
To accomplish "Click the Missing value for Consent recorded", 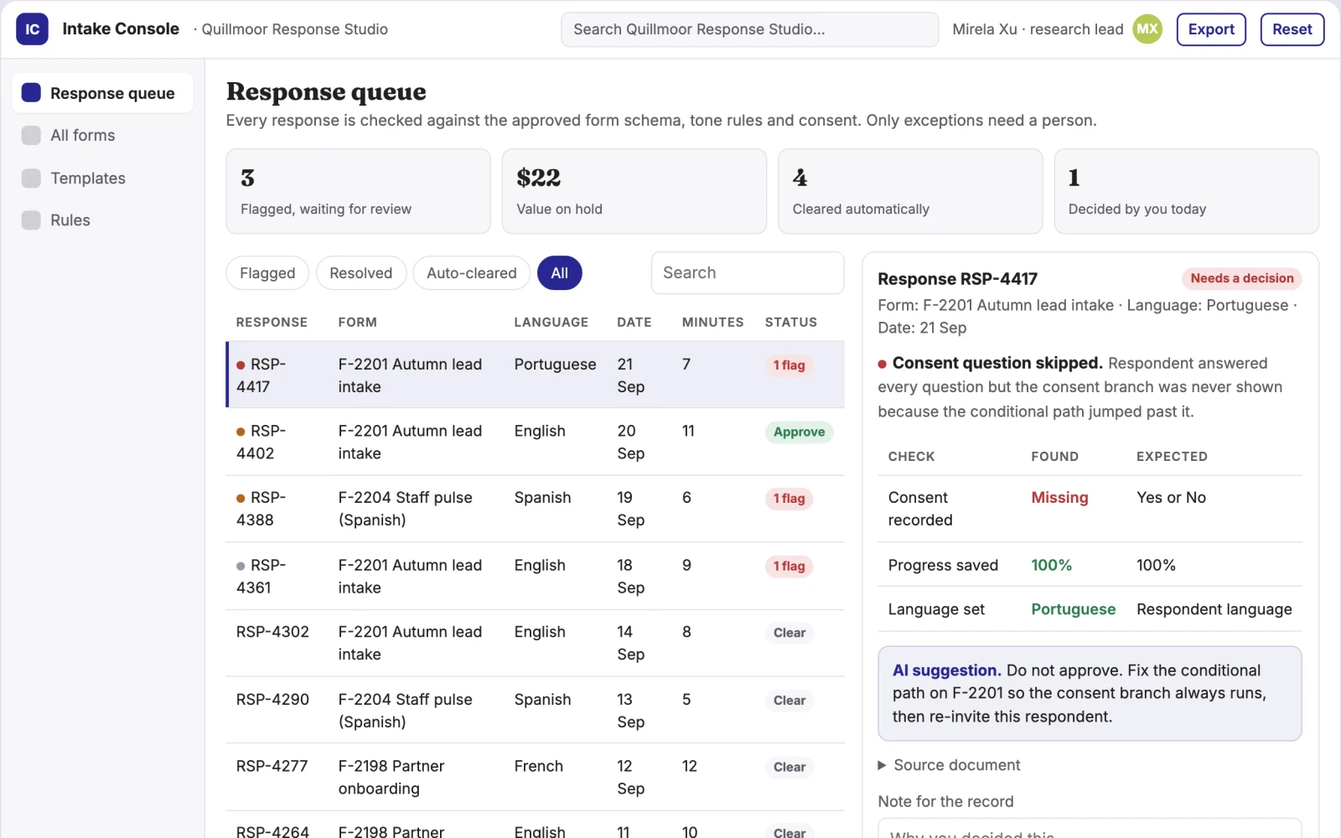I will point(1059,498).
